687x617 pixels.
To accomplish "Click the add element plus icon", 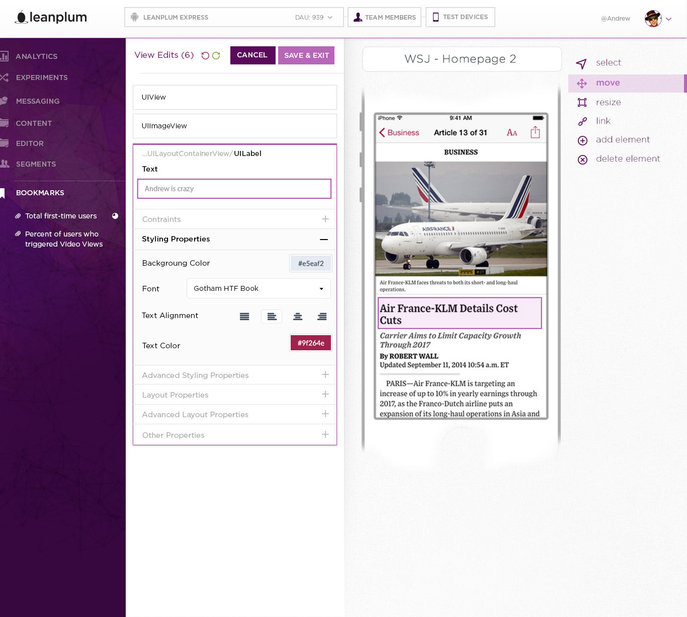I will tap(582, 140).
